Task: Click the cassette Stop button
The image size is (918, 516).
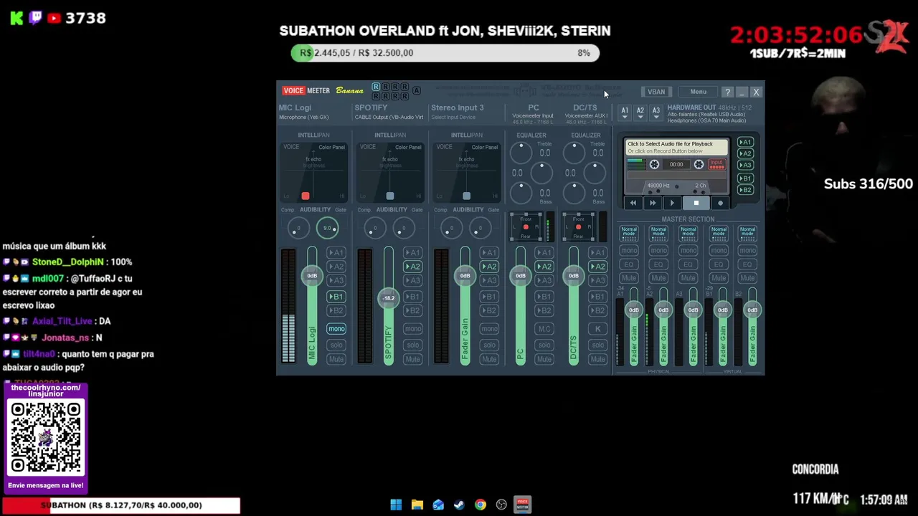Action: tap(696, 204)
